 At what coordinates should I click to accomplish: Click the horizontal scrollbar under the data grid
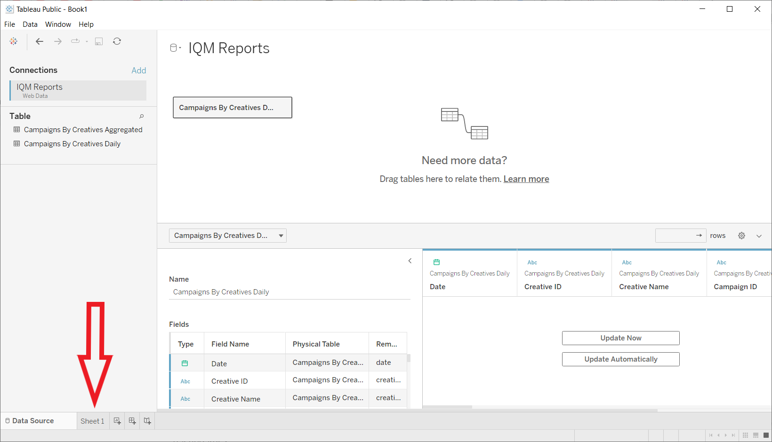pos(447,407)
